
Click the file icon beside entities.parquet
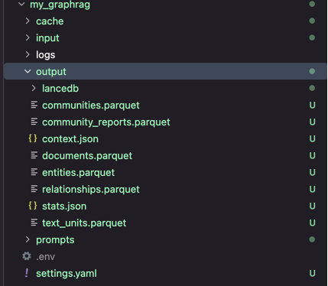[34, 172]
